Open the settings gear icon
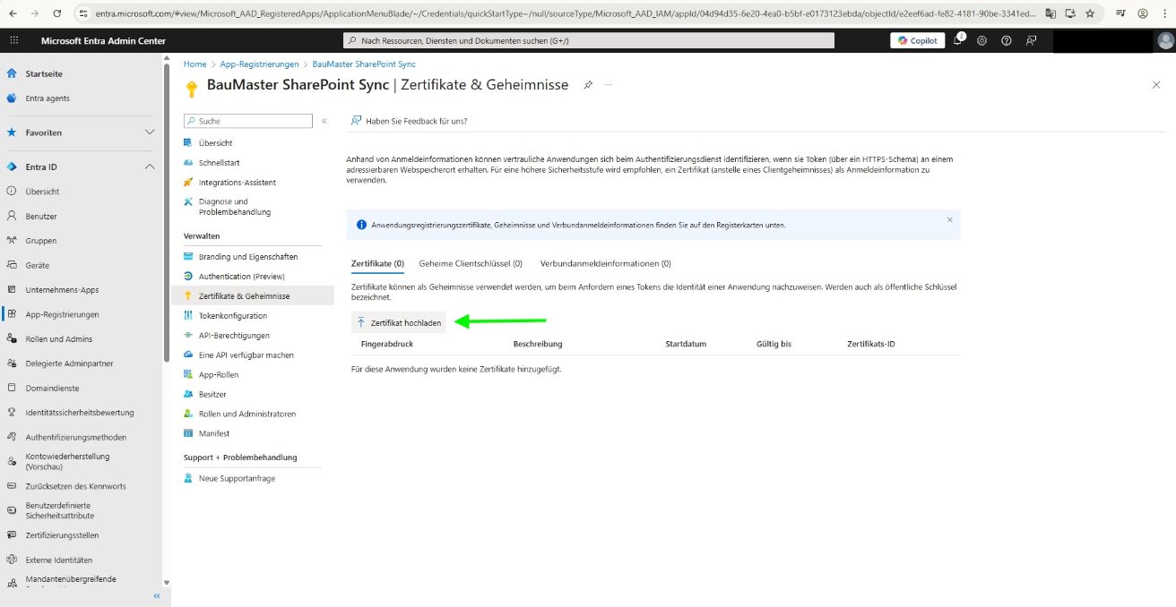This screenshot has height=607, width=1176. click(982, 40)
